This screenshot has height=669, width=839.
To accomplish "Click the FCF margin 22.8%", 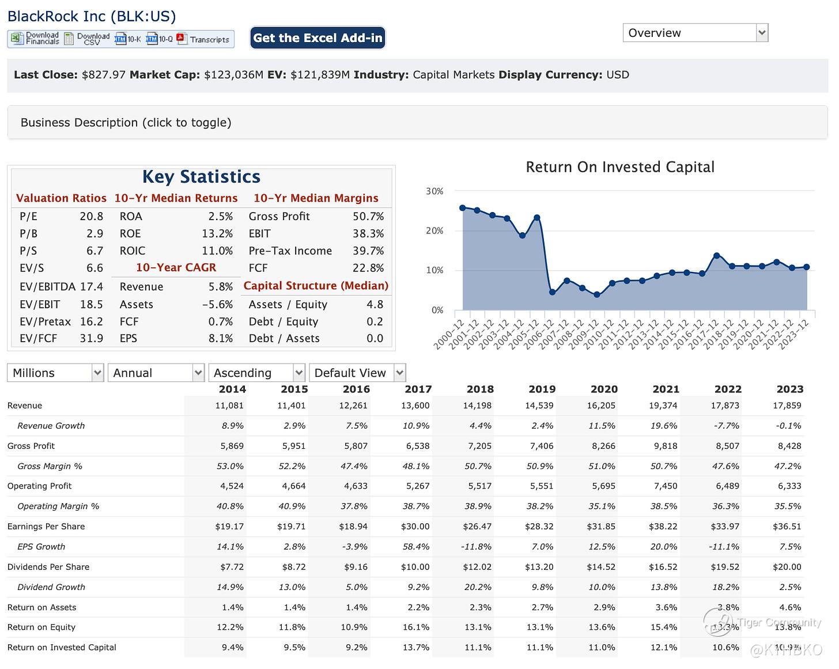I will click(368, 268).
